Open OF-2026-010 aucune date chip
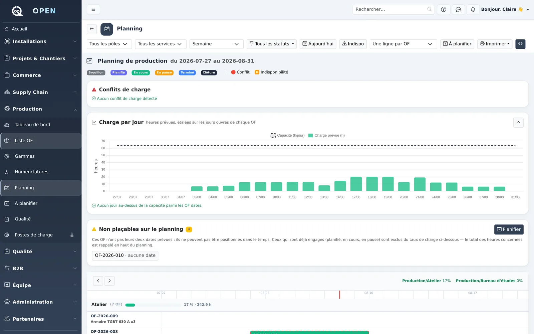Screen dimensions: 534x334 point(125,256)
